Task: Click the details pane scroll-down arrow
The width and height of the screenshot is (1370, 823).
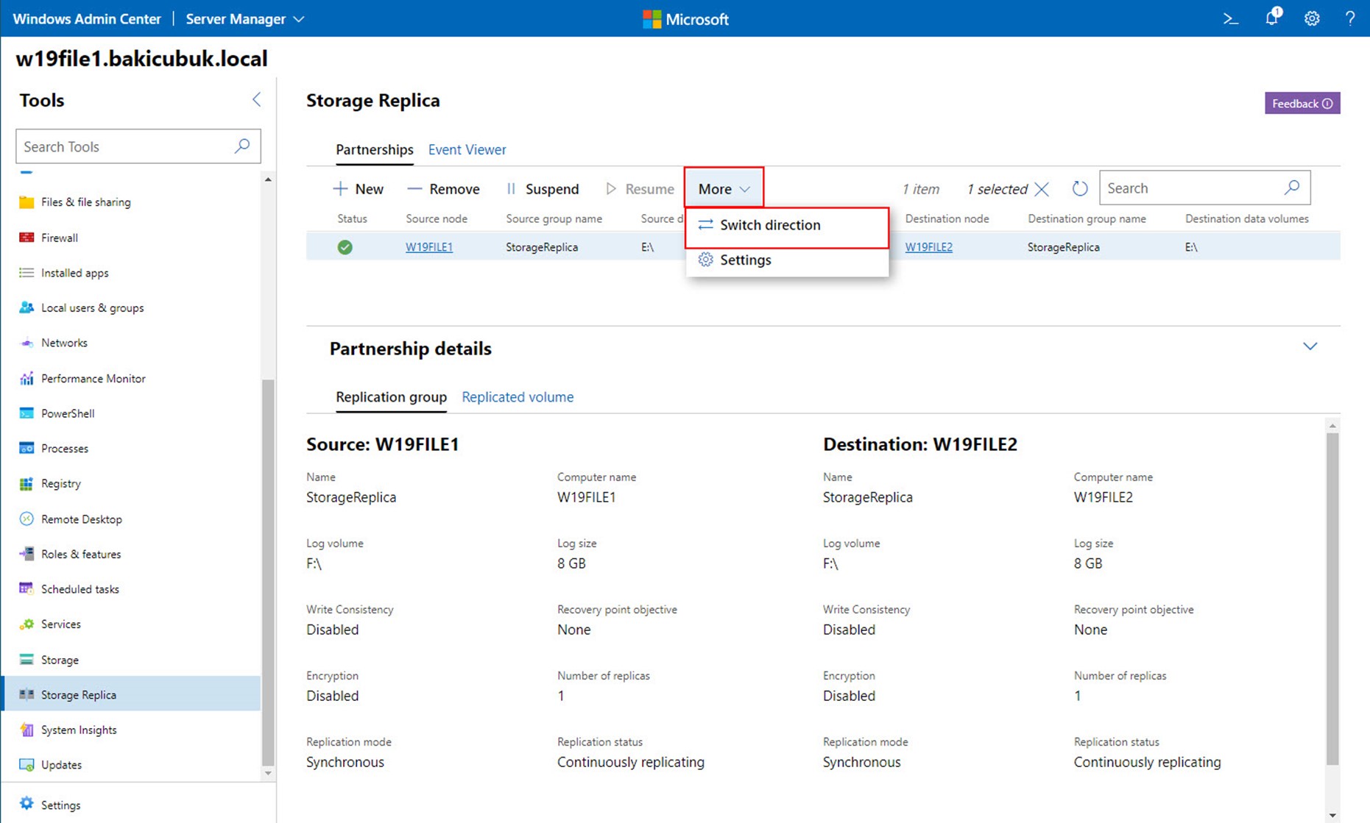Action: [1332, 815]
